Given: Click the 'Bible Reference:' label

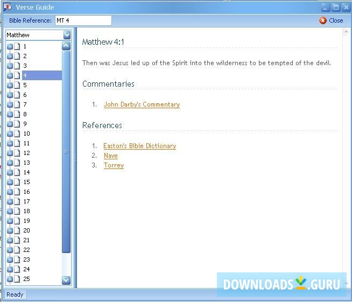Looking at the screenshot, I should pos(30,20).
